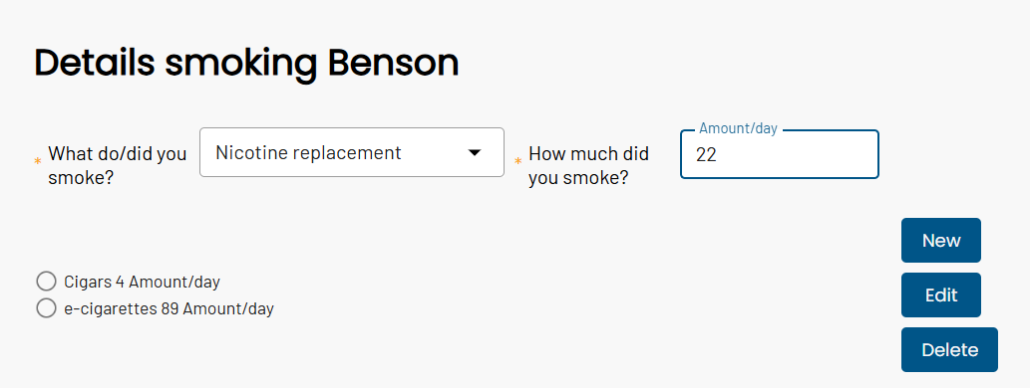Place cursor on value 22 in field
This screenshot has height=388, width=1030.
(706, 154)
